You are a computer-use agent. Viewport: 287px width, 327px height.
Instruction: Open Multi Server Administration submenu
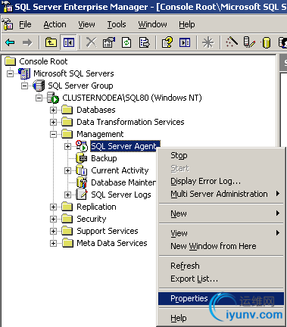point(220,194)
